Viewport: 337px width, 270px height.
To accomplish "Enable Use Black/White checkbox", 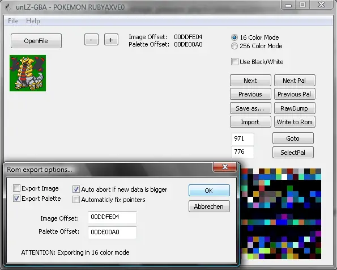I will pos(234,62).
